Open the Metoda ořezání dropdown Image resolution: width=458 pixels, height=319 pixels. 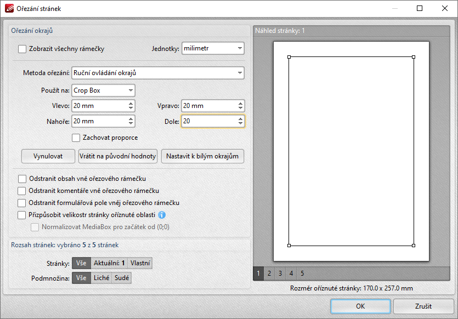(x=158, y=73)
